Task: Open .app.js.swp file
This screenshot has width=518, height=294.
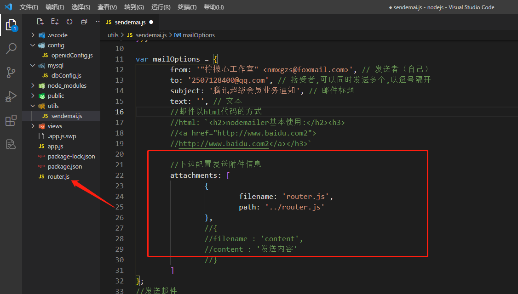Action: (x=62, y=136)
